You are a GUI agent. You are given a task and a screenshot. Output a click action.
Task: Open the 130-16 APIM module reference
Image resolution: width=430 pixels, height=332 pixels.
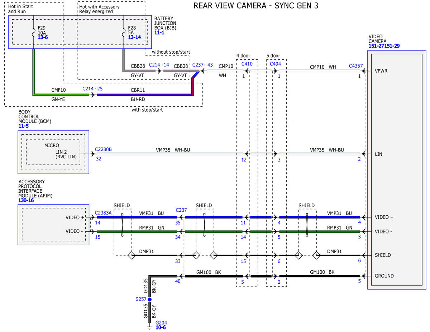point(26,201)
